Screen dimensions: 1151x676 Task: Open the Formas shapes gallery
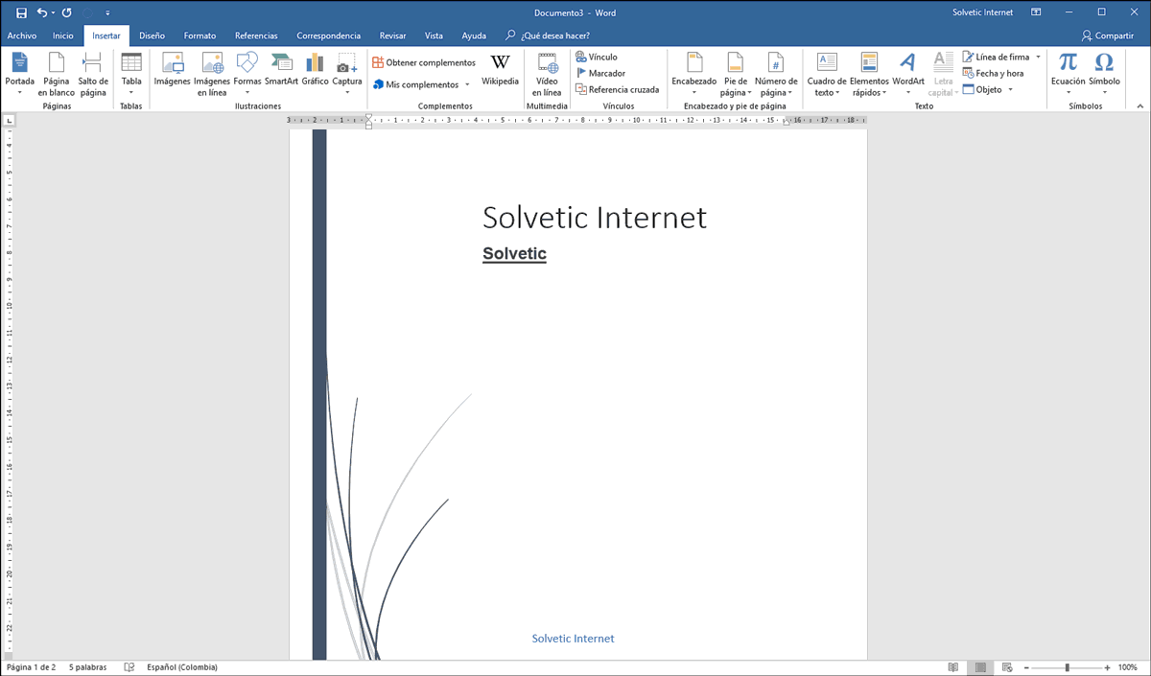point(247,75)
